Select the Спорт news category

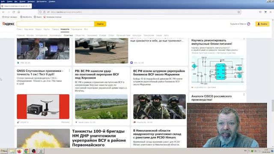tap(111, 36)
